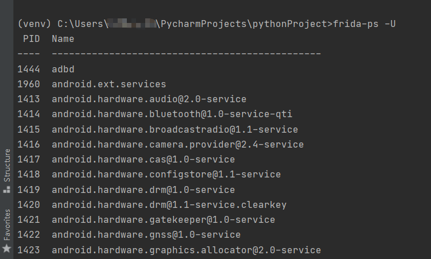Image resolution: width=431 pixels, height=259 pixels.
Task: Click the graphics.allocator@2.0-service process entry
Action: 186,250
